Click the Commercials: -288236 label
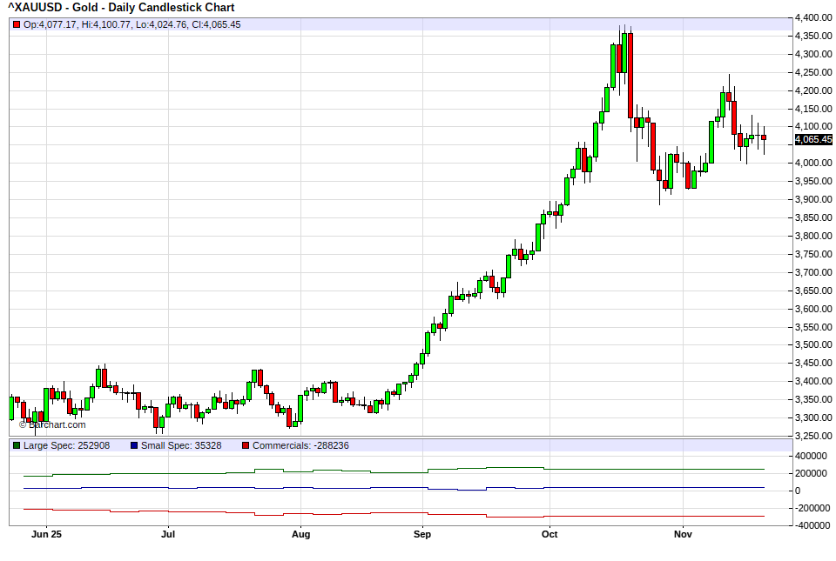Viewport: 836px width, 561px height. pyautogui.click(x=300, y=445)
